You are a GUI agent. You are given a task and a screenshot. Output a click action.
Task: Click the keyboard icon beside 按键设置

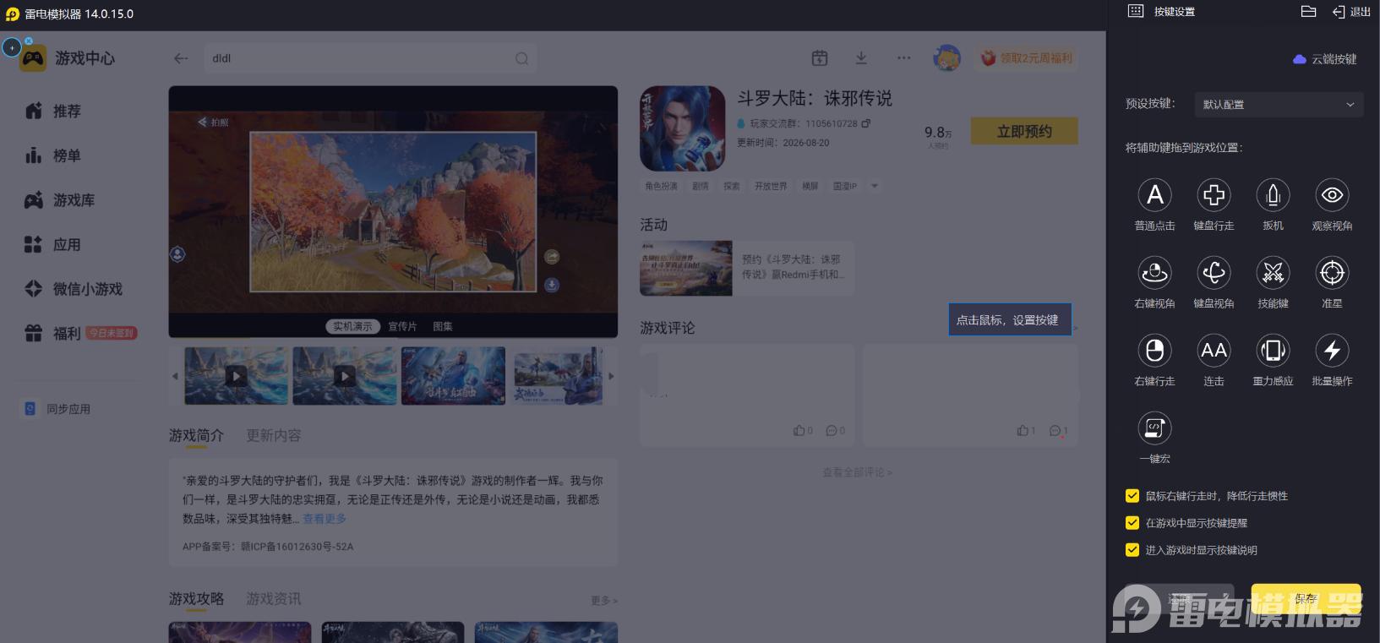(1136, 11)
